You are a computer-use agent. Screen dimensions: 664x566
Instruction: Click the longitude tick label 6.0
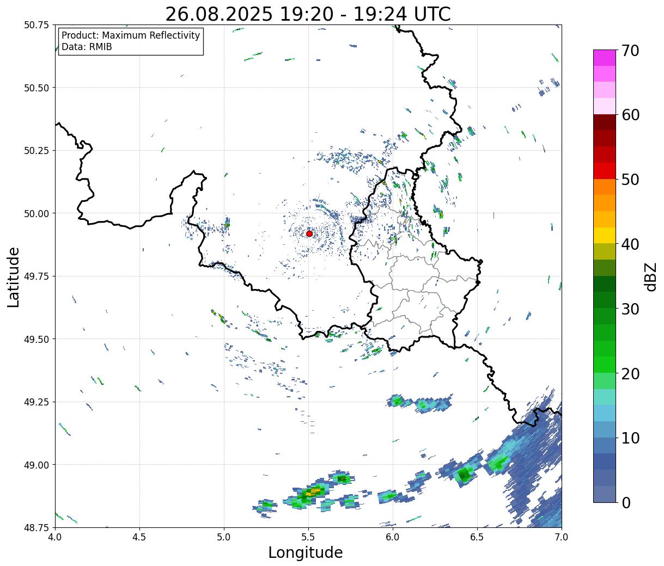click(x=393, y=537)
